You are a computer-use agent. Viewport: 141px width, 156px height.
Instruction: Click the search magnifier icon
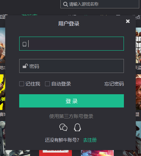[x=65, y=4]
